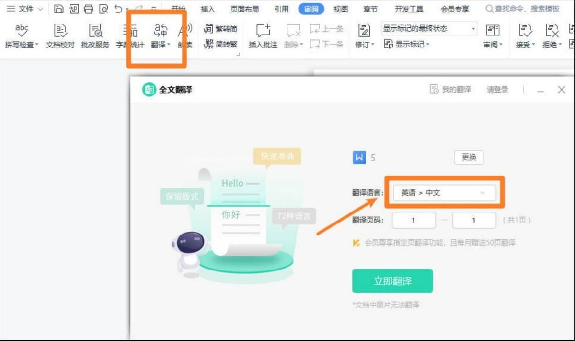Open the 页面布局 ribbon tab

coord(244,9)
